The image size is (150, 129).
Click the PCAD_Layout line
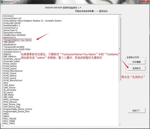10,78
